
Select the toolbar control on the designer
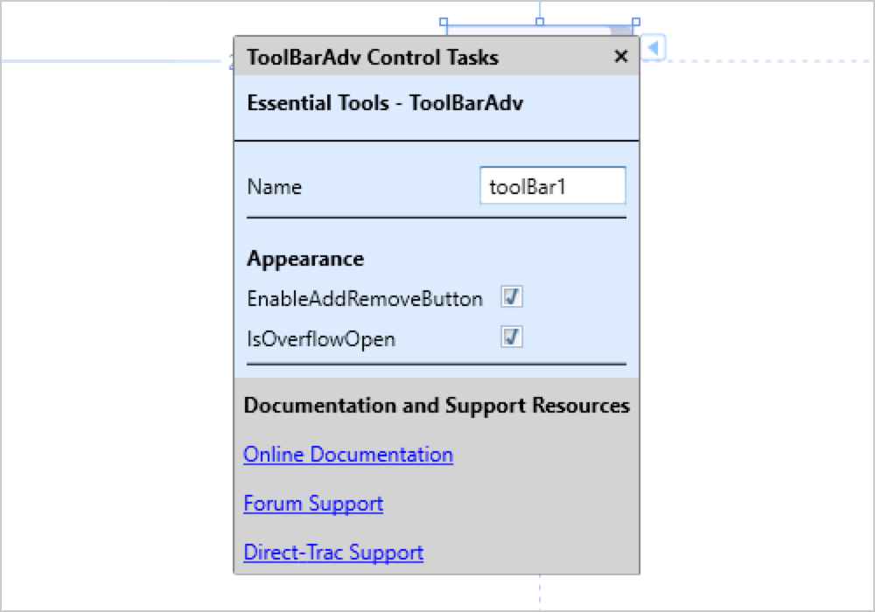tap(525, 31)
